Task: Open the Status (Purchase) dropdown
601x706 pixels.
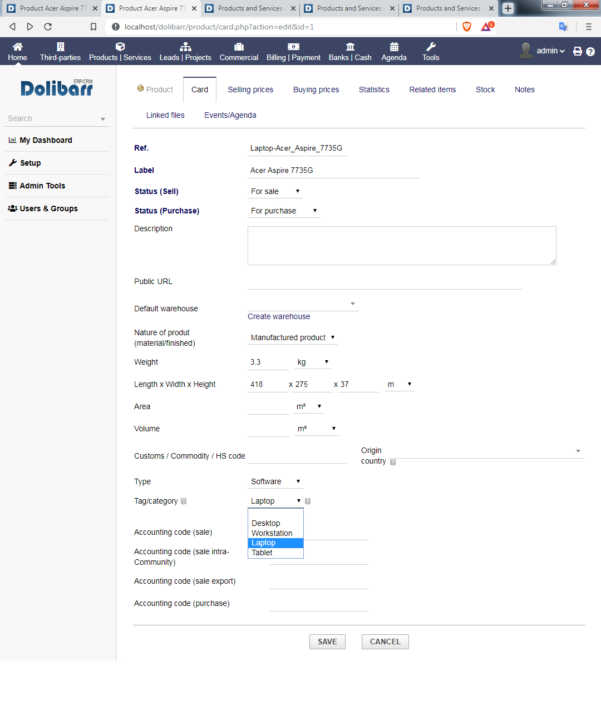Action: 283,211
